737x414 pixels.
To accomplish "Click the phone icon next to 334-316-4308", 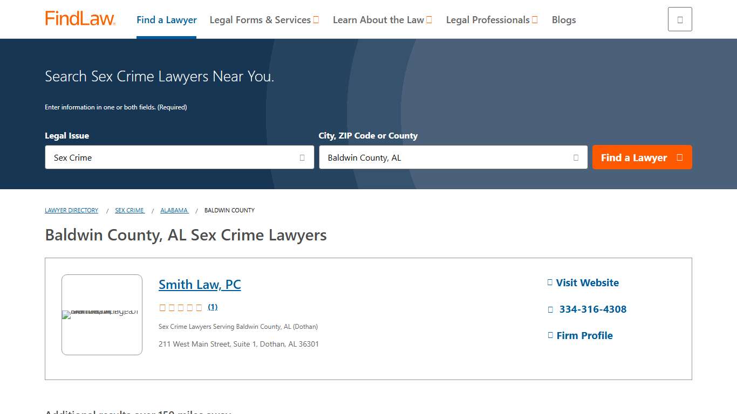I will pyautogui.click(x=551, y=309).
